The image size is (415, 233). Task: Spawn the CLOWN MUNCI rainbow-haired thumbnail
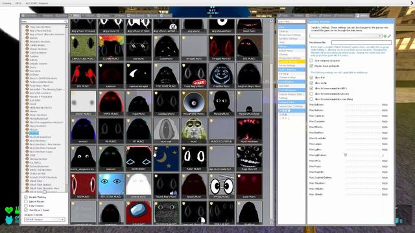(111, 48)
